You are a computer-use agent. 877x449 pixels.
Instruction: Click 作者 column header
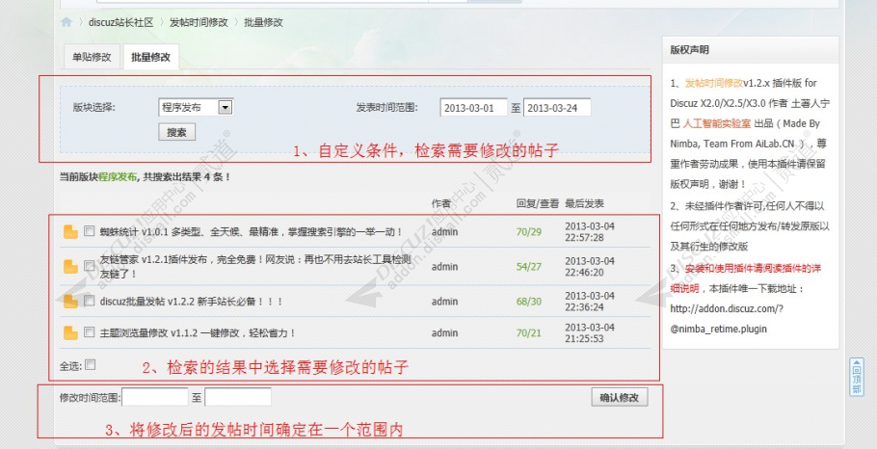[440, 203]
